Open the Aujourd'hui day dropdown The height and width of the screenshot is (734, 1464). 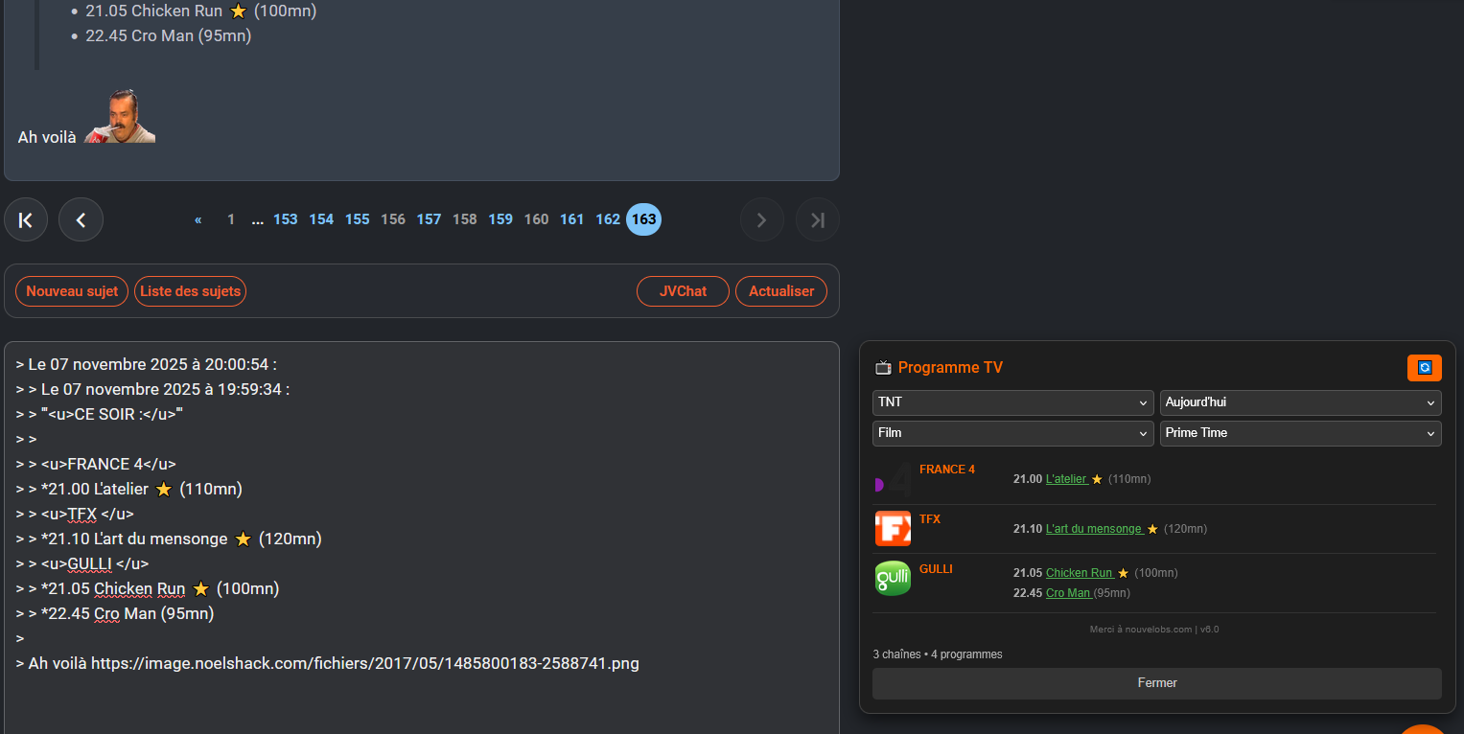[1300, 402]
